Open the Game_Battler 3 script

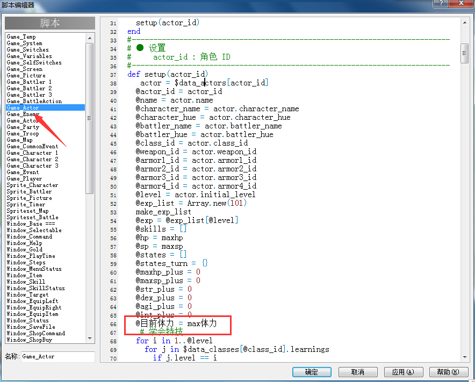coord(30,95)
